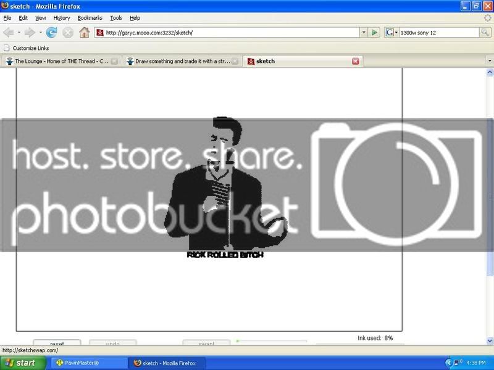Click the ink used progress bar

coord(271,341)
